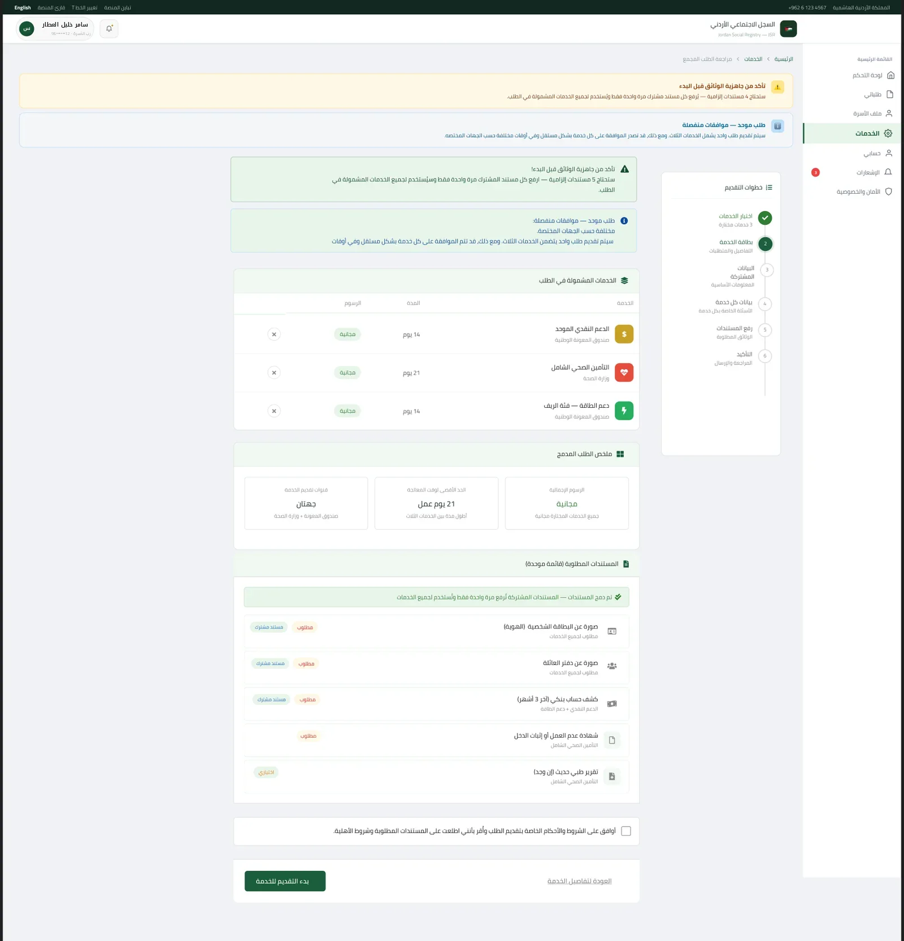Click file icon for شهادة عدم العمل

pyautogui.click(x=612, y=740)
